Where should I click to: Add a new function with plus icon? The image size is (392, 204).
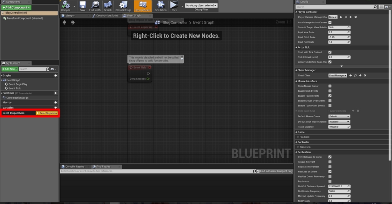point(56,93)
